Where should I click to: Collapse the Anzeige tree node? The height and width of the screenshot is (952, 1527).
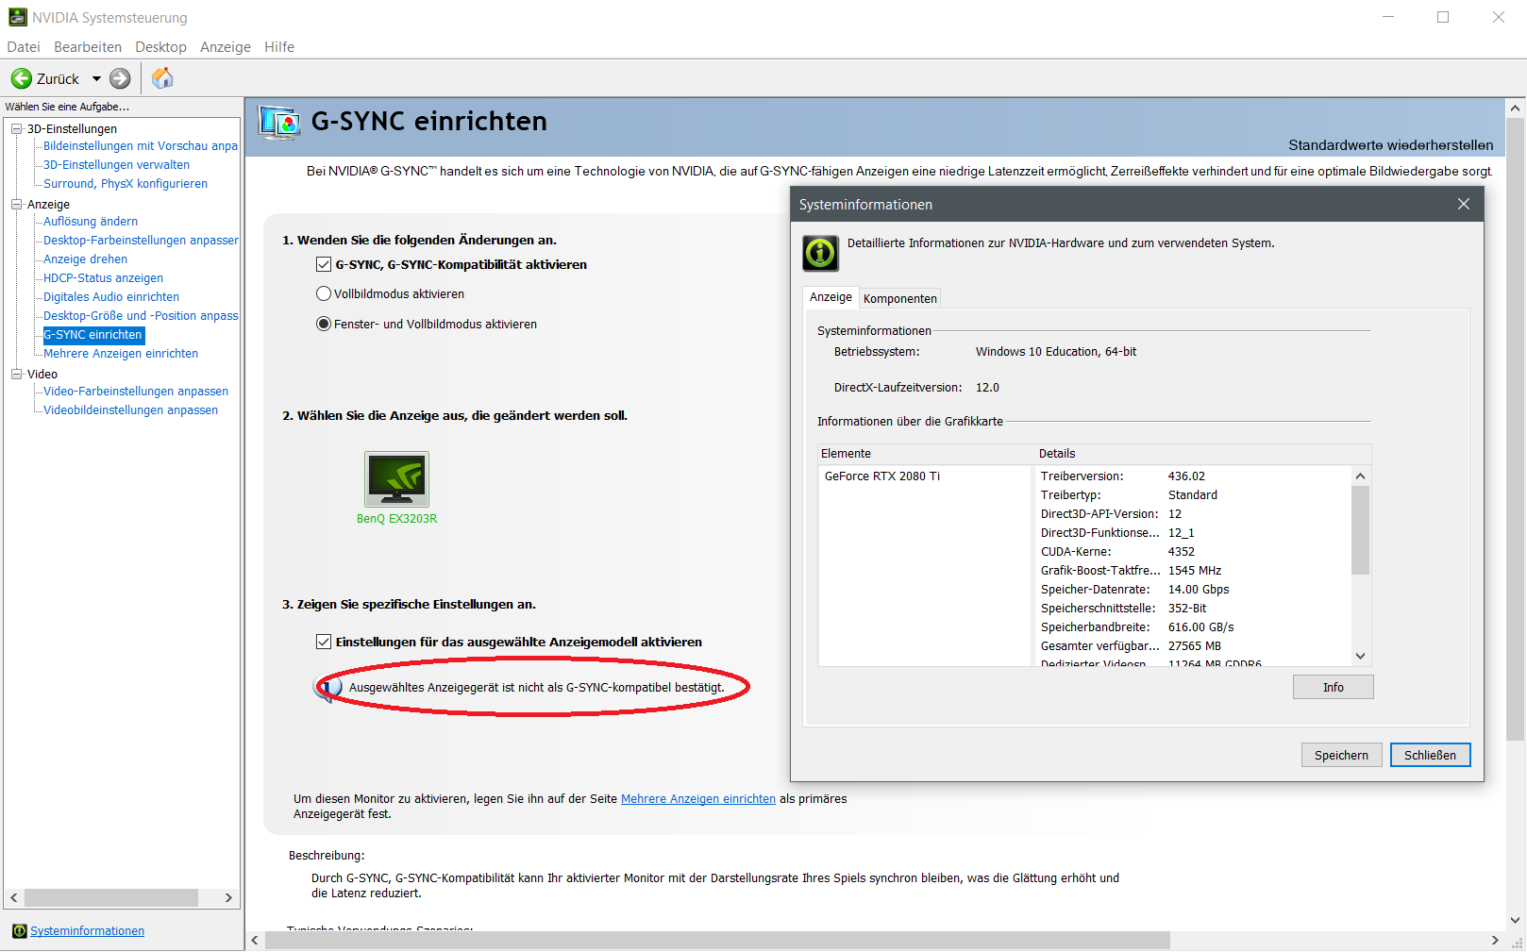pos(16,205)
